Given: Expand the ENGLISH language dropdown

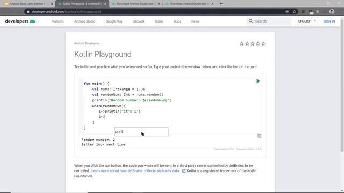Looking at the screenshot, I should [307, 21].
